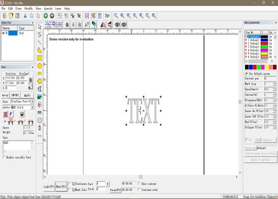Image resolution: width=278 pixels, height=199 pixels.
Task: Click the Current(A) spinner arrows
Action: coord(274,95)
